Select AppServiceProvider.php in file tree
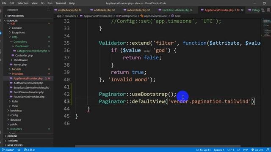271x152 pixels. 28,79
